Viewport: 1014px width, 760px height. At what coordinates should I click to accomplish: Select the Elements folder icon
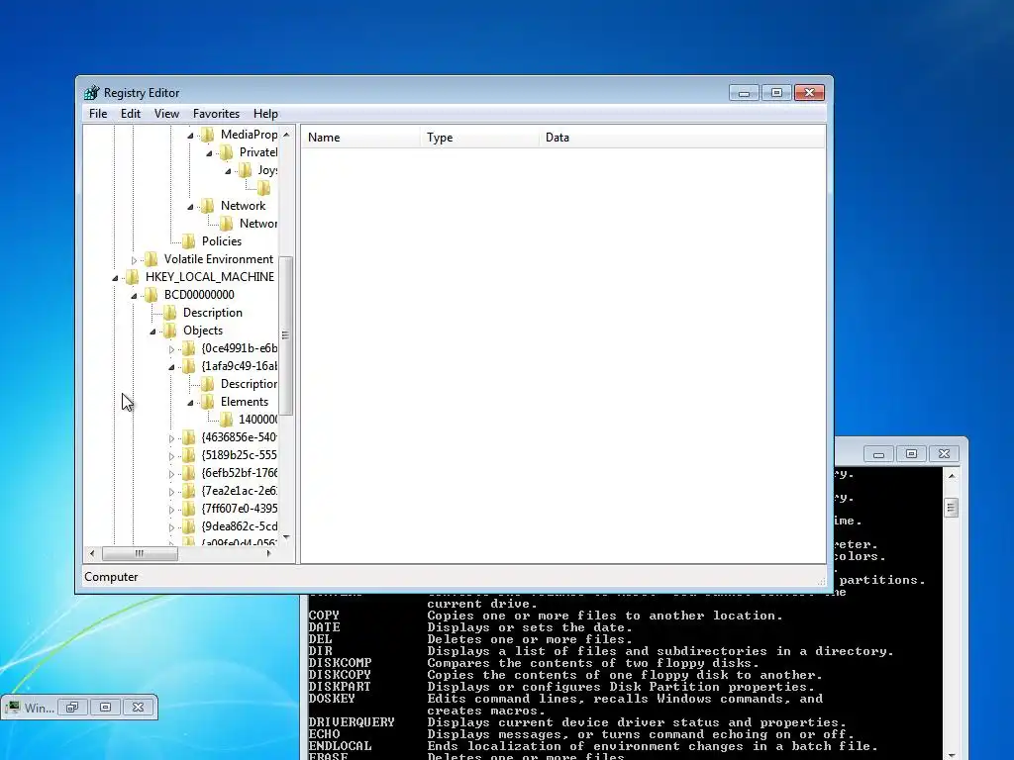tap(208, 402)
